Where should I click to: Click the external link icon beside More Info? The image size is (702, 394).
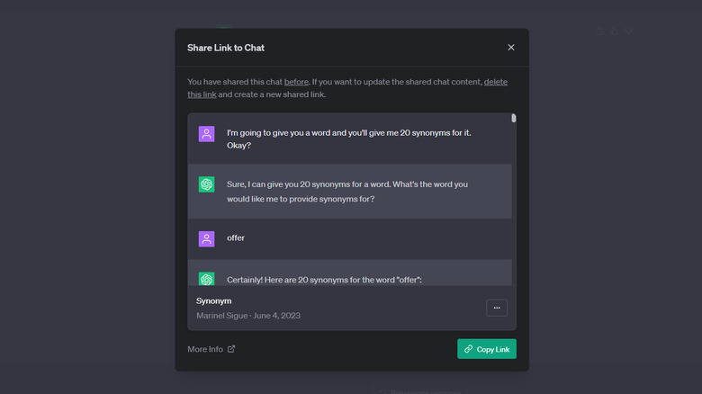pyautogui.click(x=231, y=349)
